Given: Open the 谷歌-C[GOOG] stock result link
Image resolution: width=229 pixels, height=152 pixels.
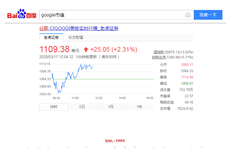Looking at the screenshot, I should click(x=79, y=28).
